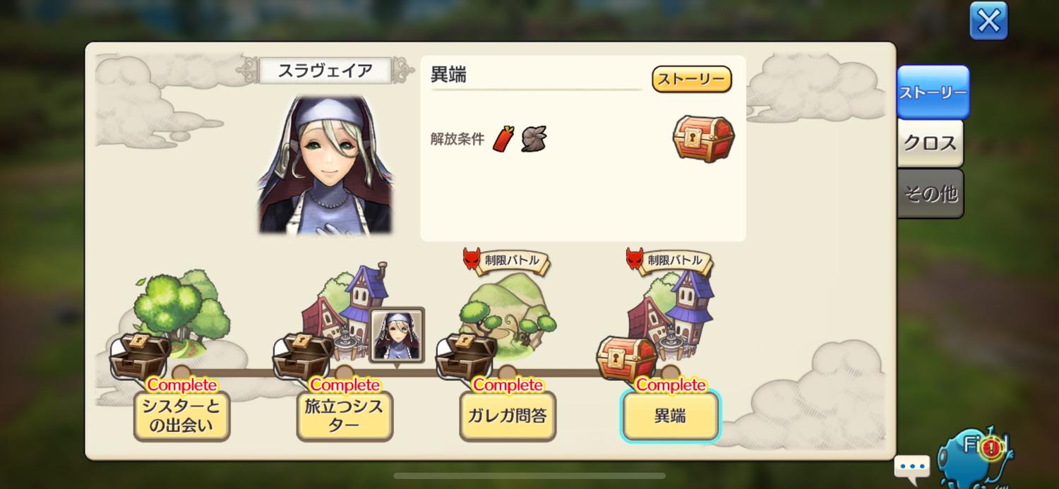Tap the opened chest above 旅立つシスター

pos(303,356)
